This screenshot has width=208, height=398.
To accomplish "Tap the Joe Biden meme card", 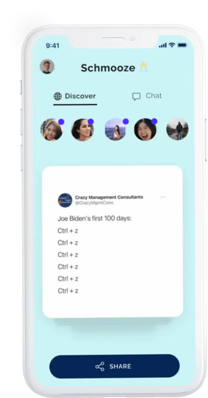I will click(113, 242).
